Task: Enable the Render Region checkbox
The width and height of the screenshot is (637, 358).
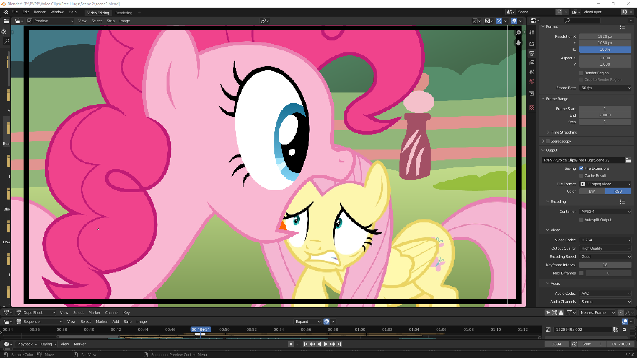Action: click(581, 73)
